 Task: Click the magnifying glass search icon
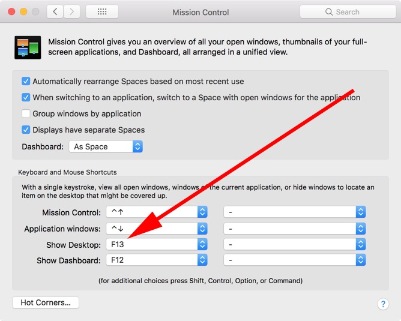(x=329, y=12)
